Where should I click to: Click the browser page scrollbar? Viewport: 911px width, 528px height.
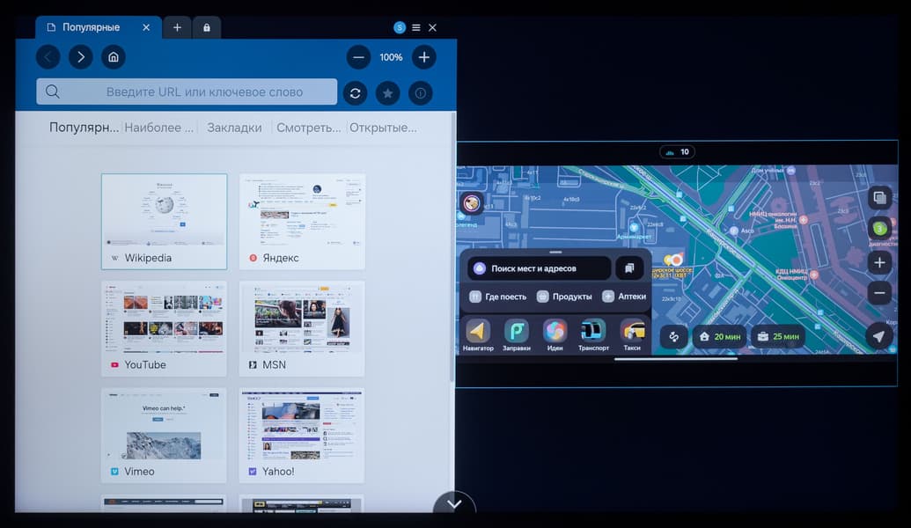coord(452,247)
